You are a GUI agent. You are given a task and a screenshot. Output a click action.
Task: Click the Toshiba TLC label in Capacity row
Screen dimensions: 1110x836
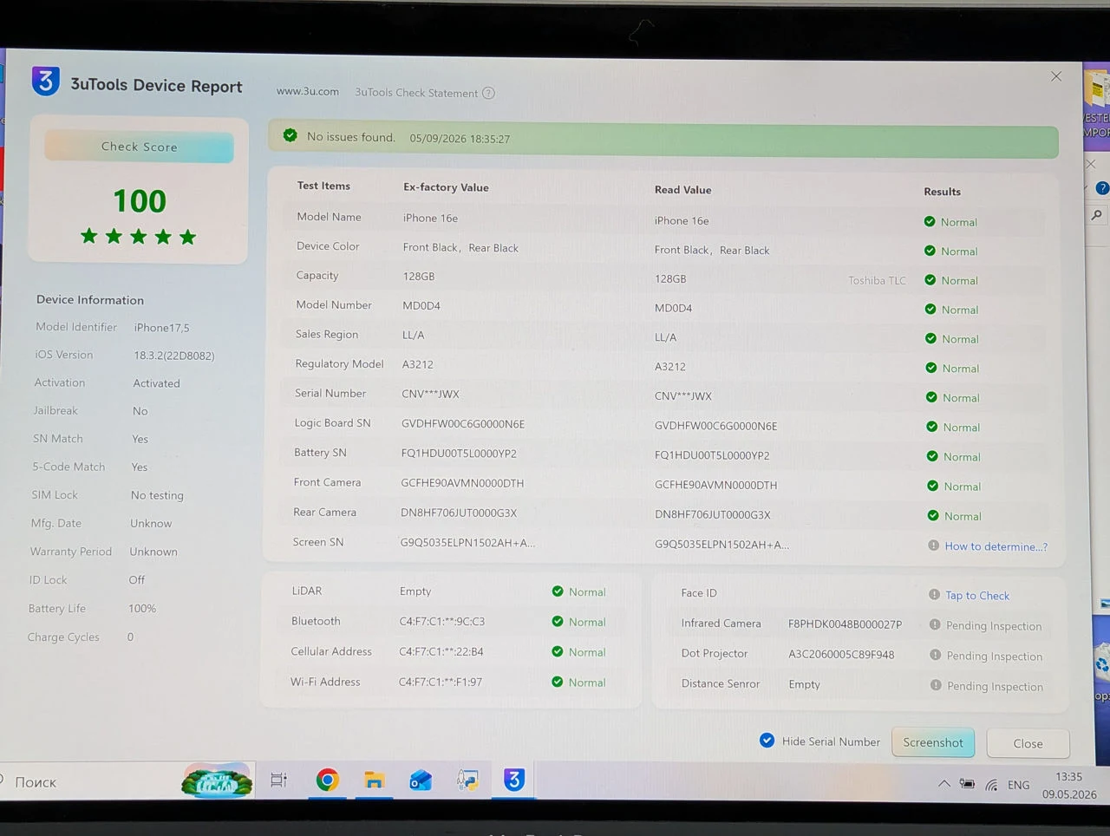coord(877,280)
